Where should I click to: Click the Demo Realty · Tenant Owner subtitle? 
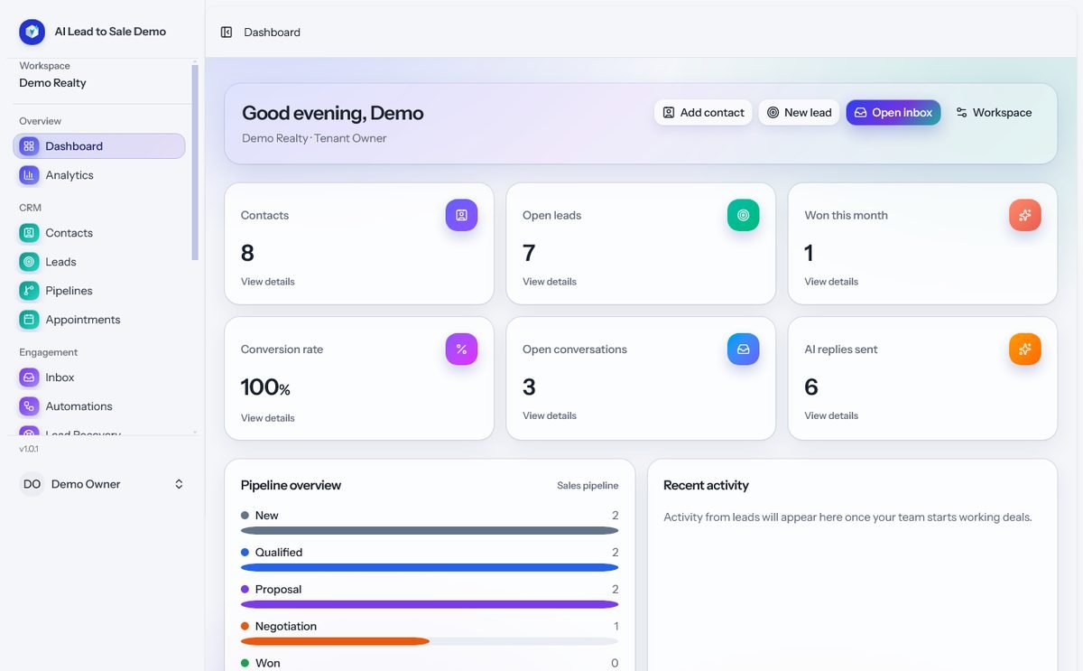tap(314, 138)
